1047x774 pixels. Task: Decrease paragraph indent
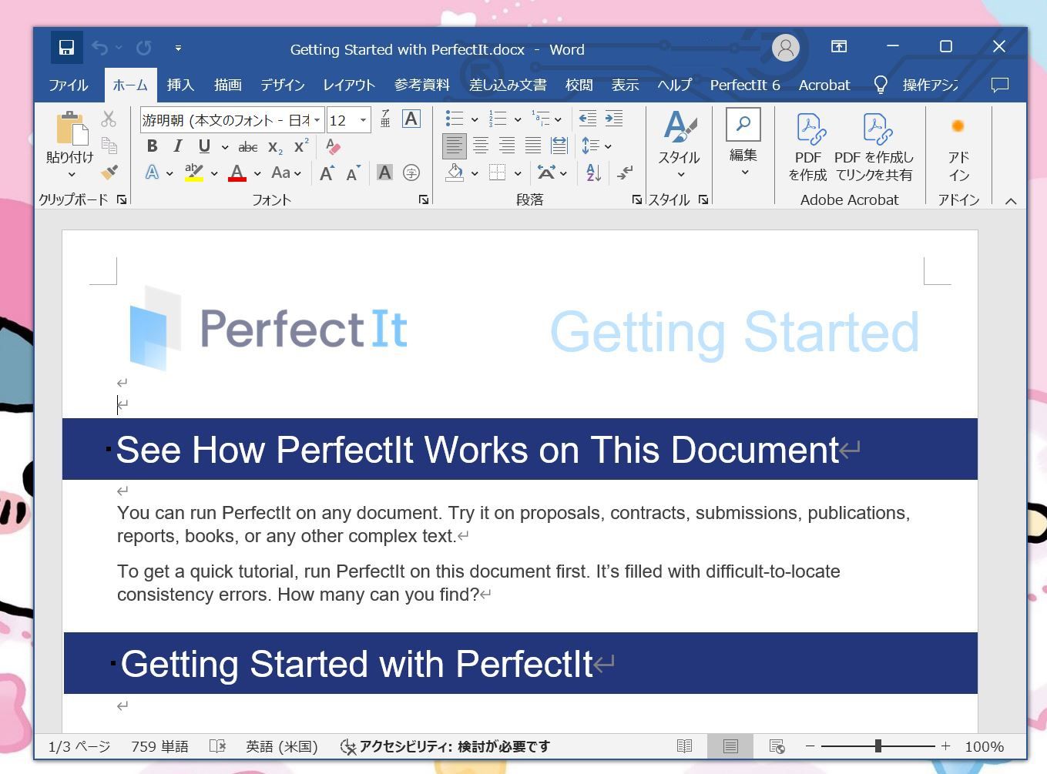click(x=587, y=119)
